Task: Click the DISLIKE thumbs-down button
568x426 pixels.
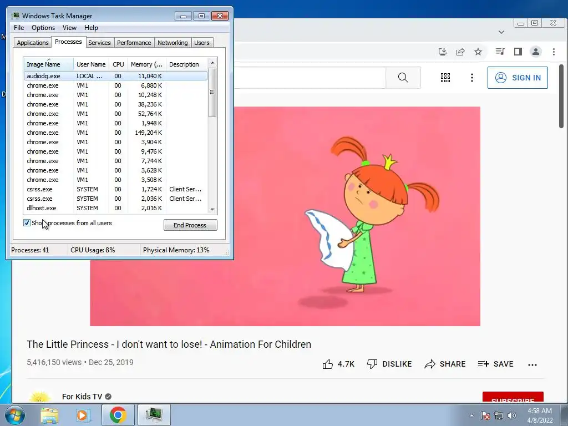Action: pos(389,364)
